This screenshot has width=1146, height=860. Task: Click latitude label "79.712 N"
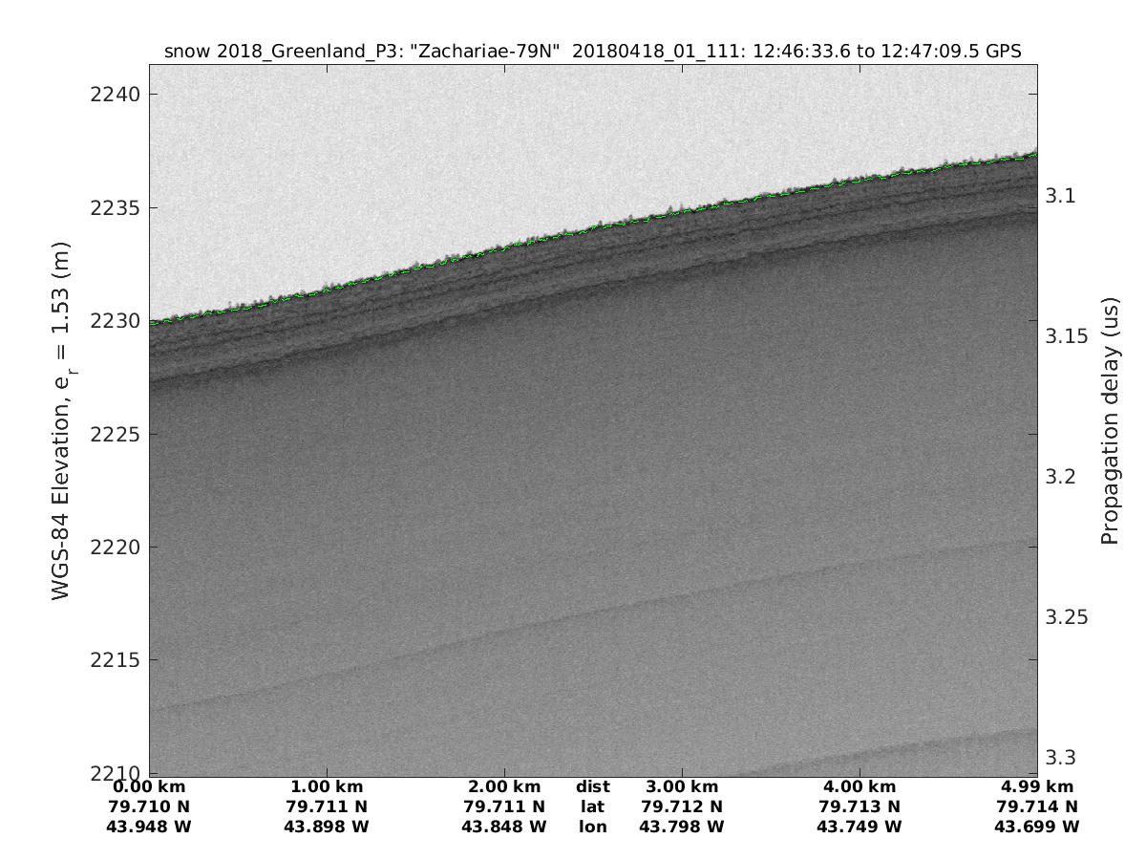(682, 806)
